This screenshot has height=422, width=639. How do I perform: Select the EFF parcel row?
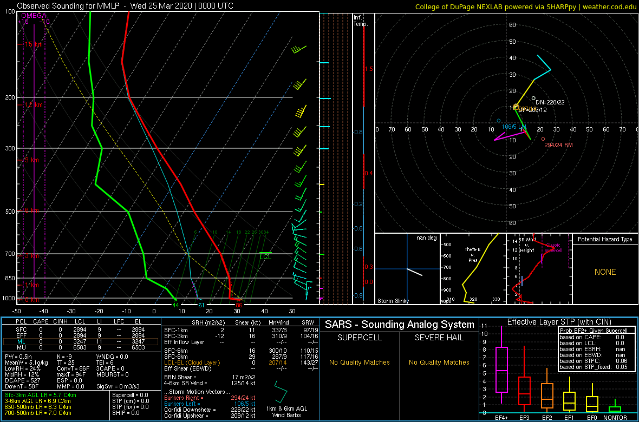pos(80,335)
